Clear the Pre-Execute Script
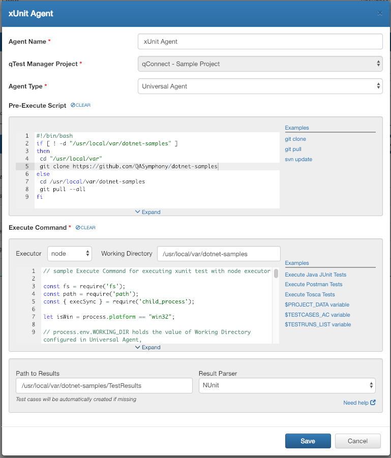391x458 pixels. coord(80,105)
